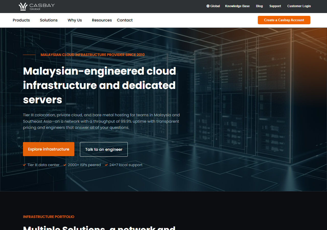Click the tagline "MALAYSIAN CLOUD INFRASTRUCTURE PROVIDER SINCE 2010"
327x230 pixels.
coord(92,55)
